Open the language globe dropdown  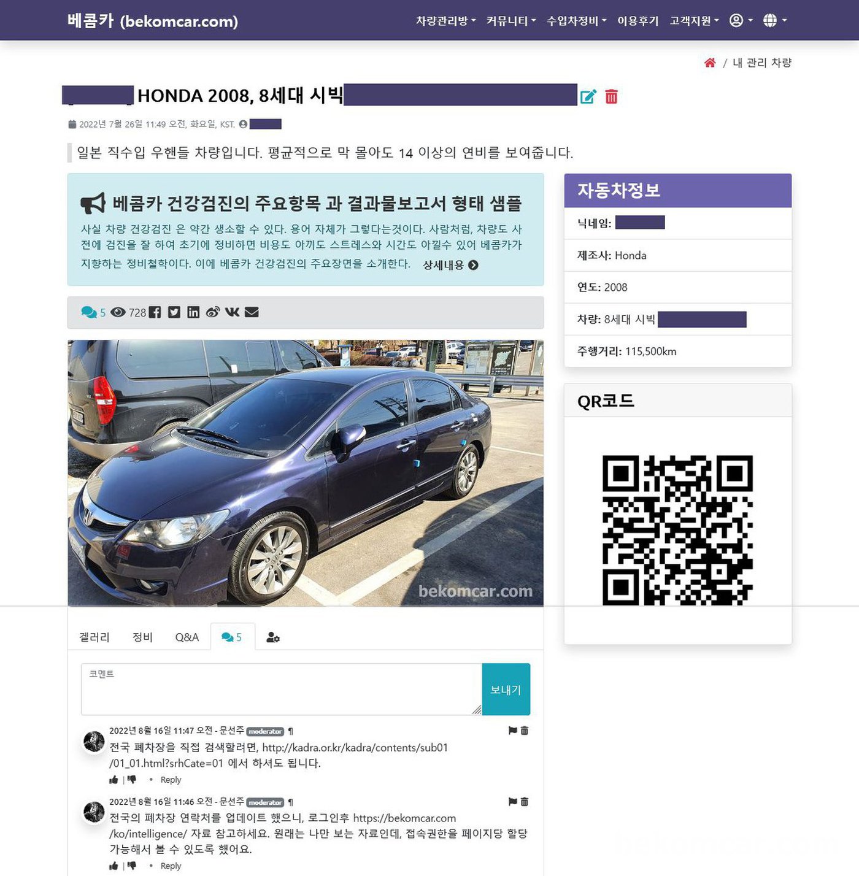774,21
